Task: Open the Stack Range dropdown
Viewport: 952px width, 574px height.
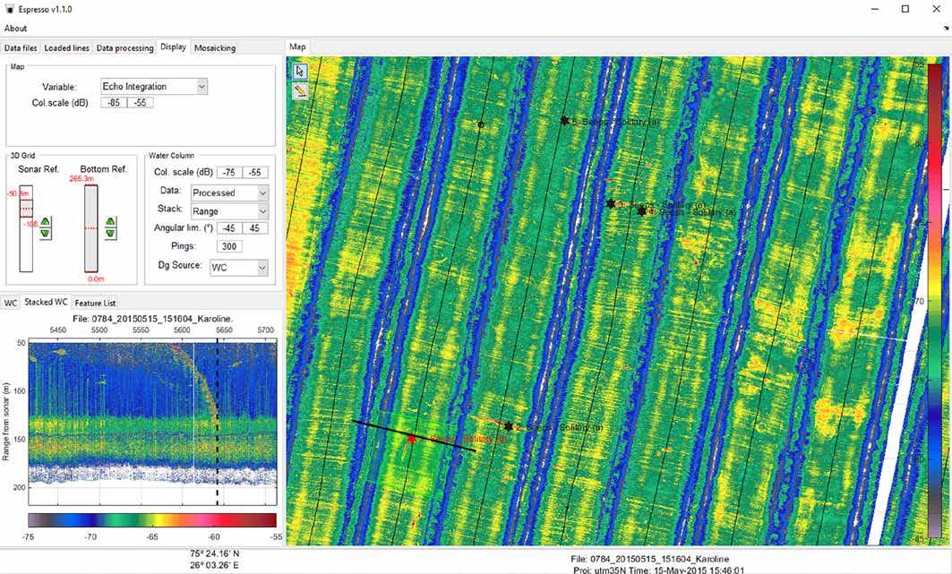Action: [x=229, y=211]
